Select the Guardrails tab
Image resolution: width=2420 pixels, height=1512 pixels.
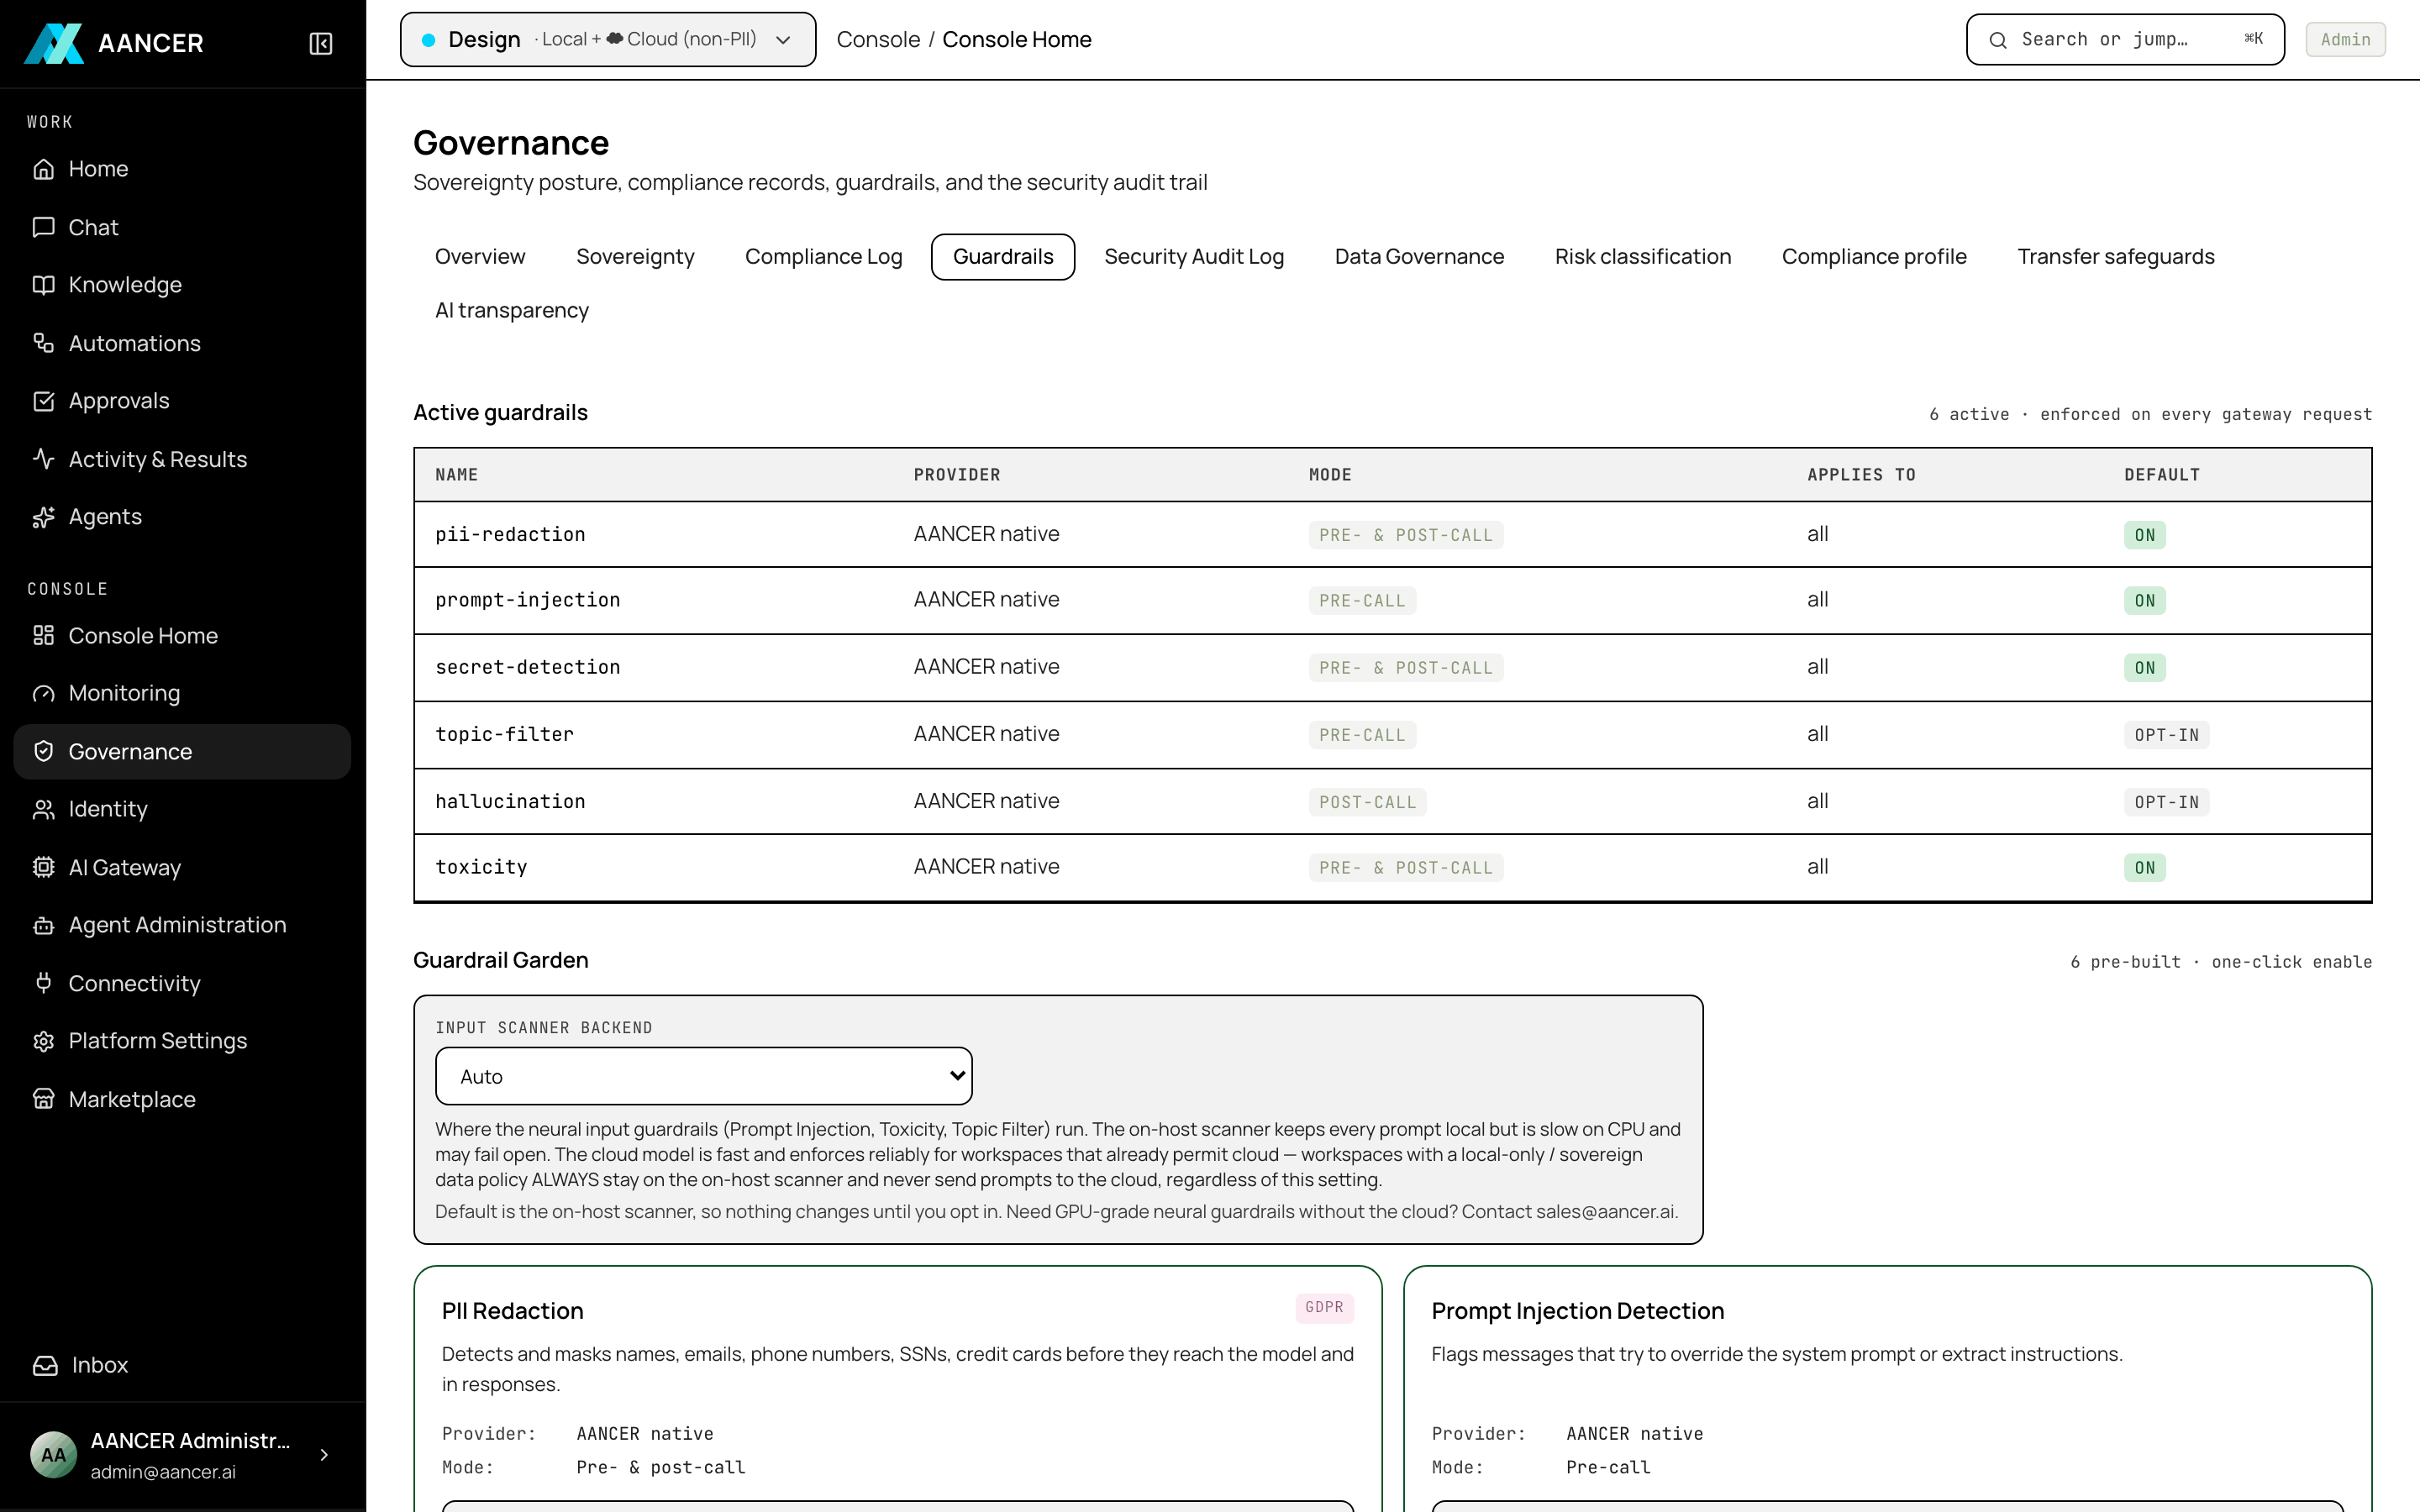pyautogui.click(x=1003, y=257)
